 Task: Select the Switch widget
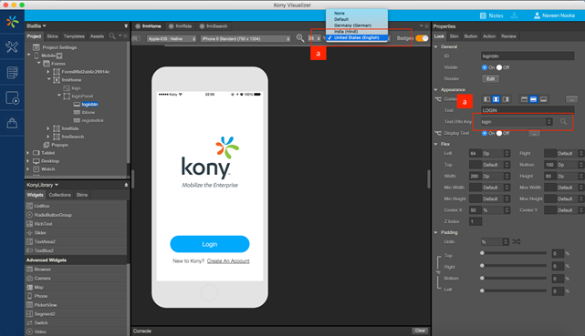41,323
